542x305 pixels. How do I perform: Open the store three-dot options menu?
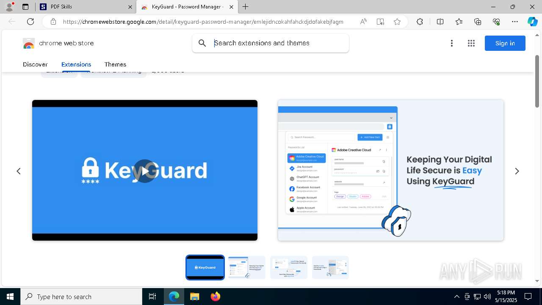coord(452,43)
